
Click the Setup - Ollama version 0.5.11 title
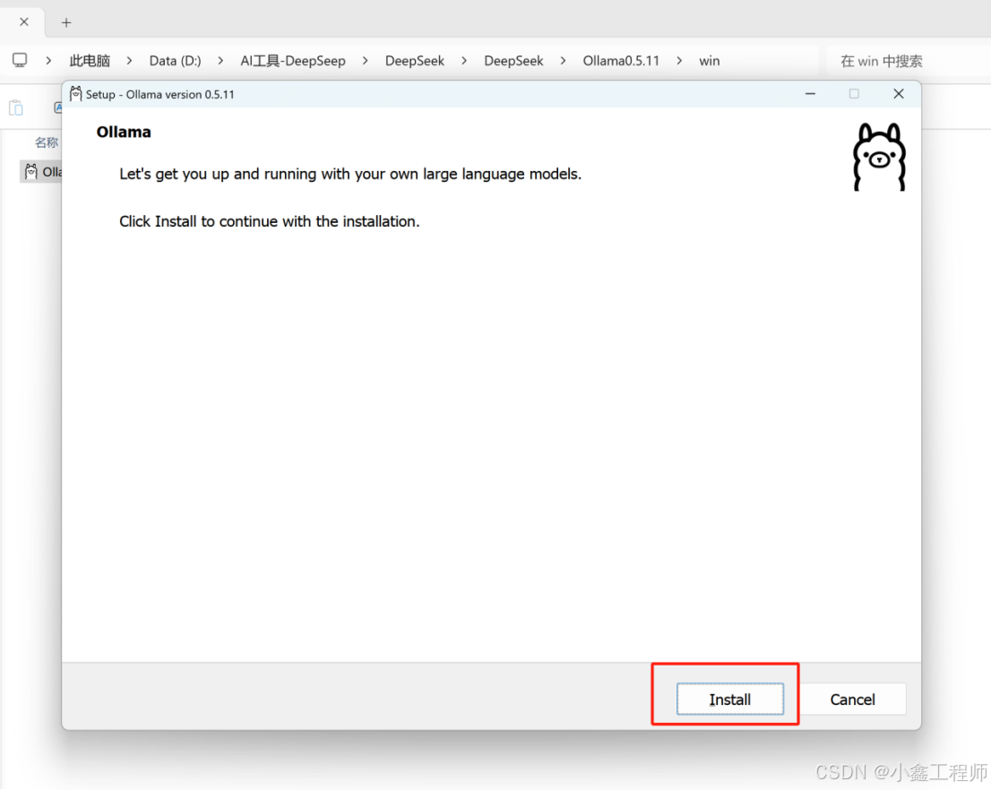pos(159,94)
